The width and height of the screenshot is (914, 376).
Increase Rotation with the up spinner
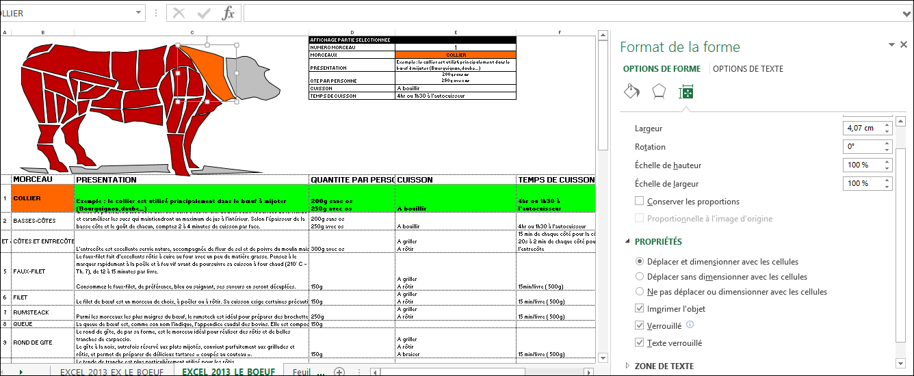pos(887,143)
